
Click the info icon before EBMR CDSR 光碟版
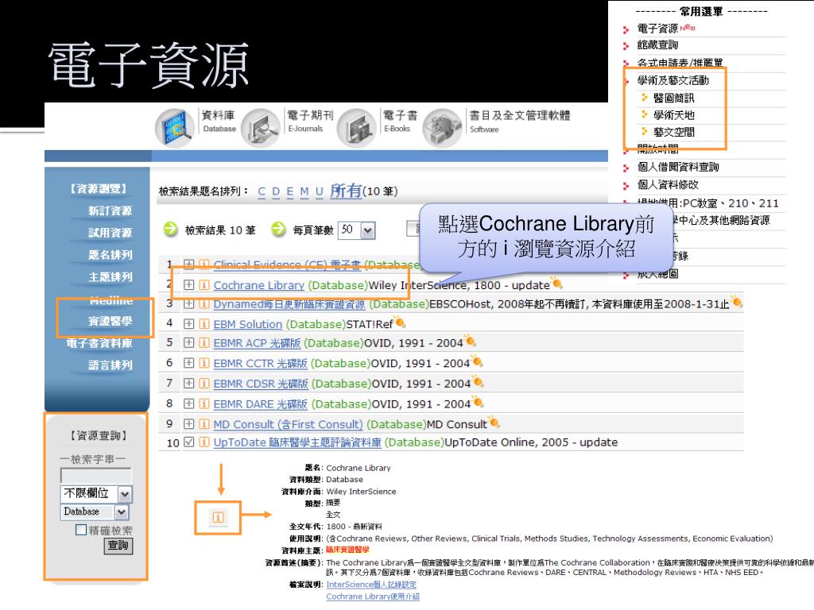pyautogui.click(x=204, y=384)
